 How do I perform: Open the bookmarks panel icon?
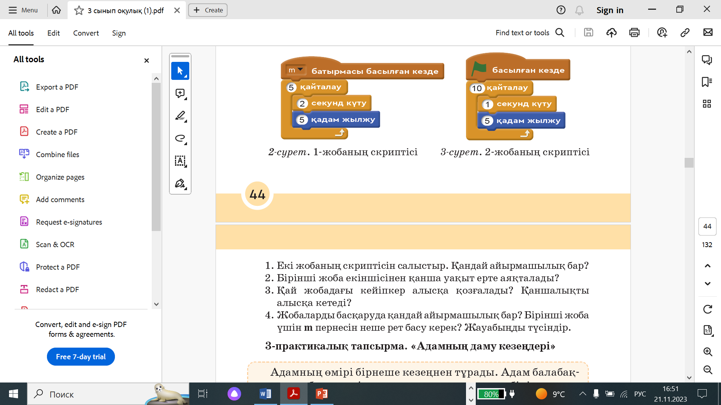707,82
